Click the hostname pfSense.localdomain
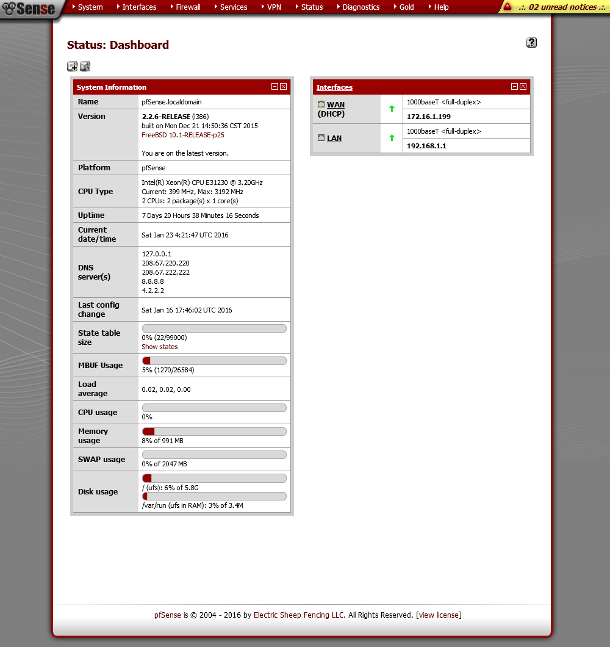The width and height of the screenshot is (610, 647). pyautogui.click(x=171, y=102)
